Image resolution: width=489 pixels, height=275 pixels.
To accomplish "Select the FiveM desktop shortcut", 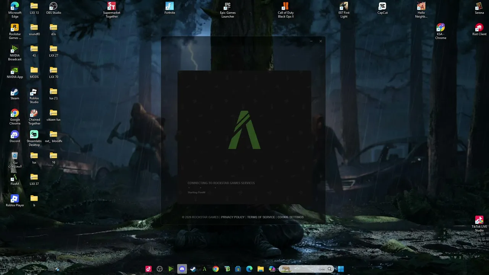I will point(15,180).
